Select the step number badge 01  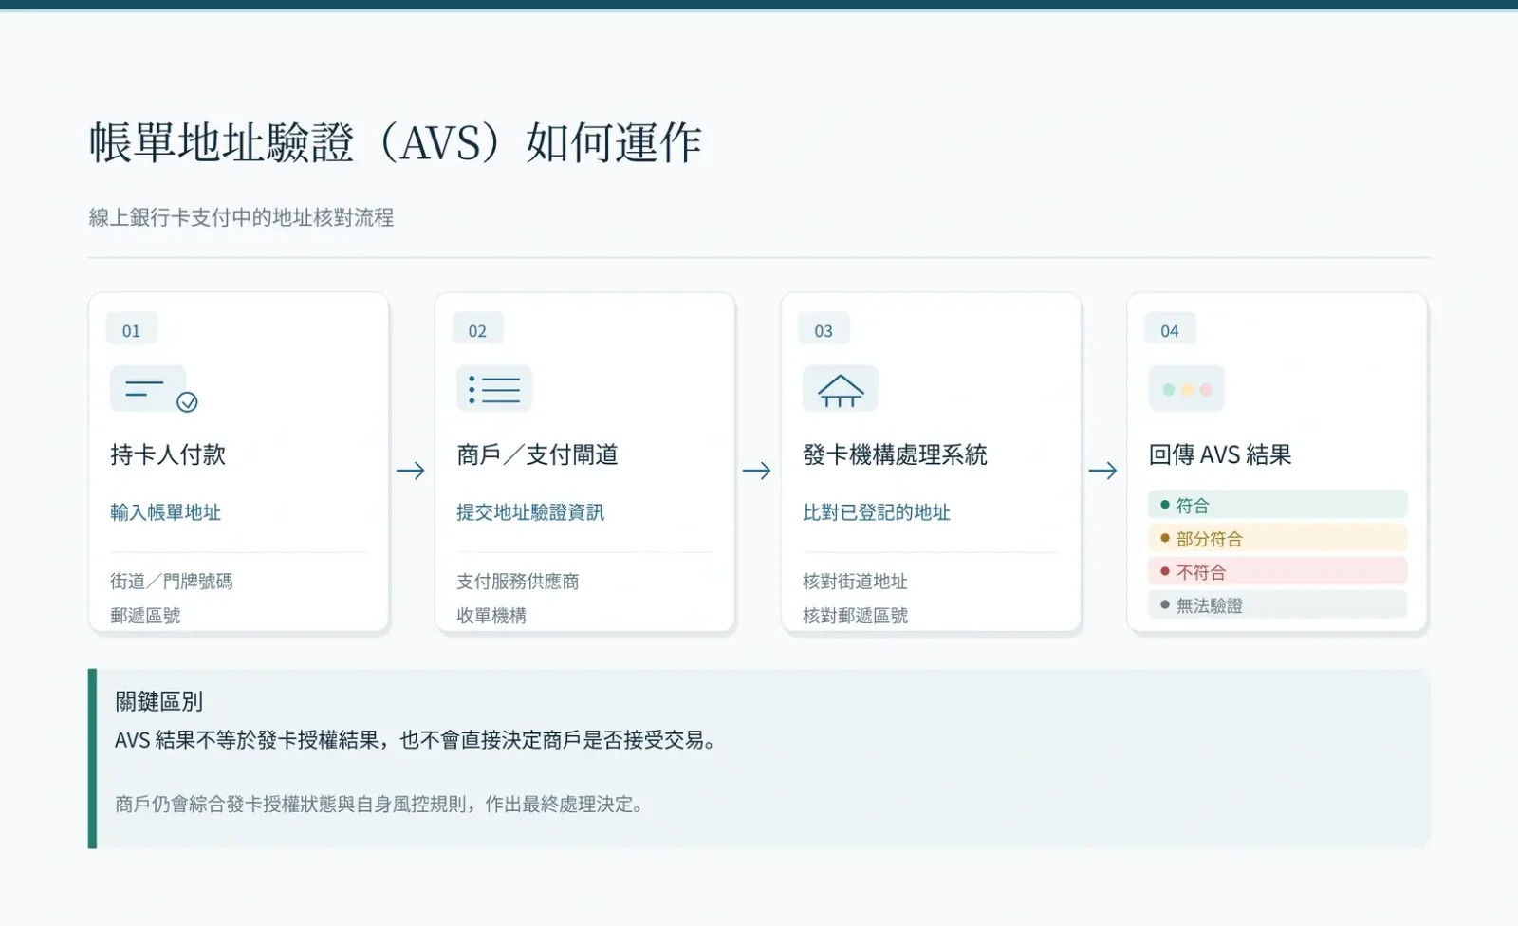(x=131, y=330)
